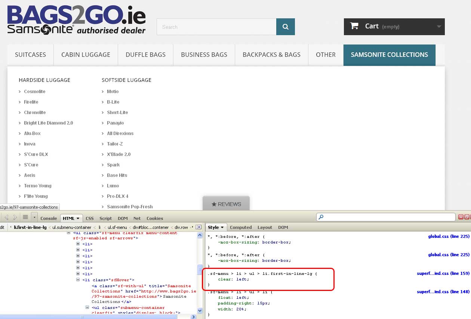Select ul.submenu-container breadcrumb
Screen dimensions: 471x319
point(72,227)
